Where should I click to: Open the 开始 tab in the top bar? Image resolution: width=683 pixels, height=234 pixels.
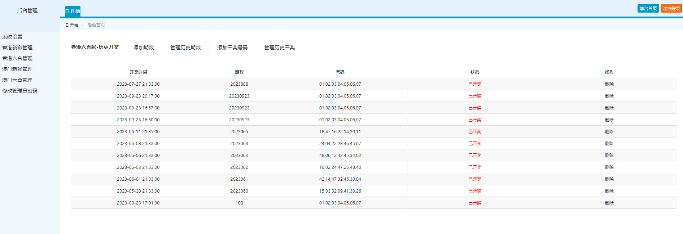pyautogui.click(x=73, y=11)
